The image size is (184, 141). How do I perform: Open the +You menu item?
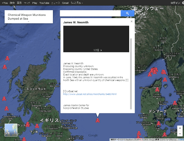5,3
